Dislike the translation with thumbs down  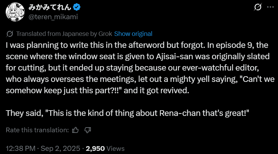pos(88,130)
